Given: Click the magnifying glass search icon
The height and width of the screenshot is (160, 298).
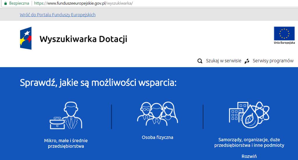Looking at the screenshot, I should point(200,61).
